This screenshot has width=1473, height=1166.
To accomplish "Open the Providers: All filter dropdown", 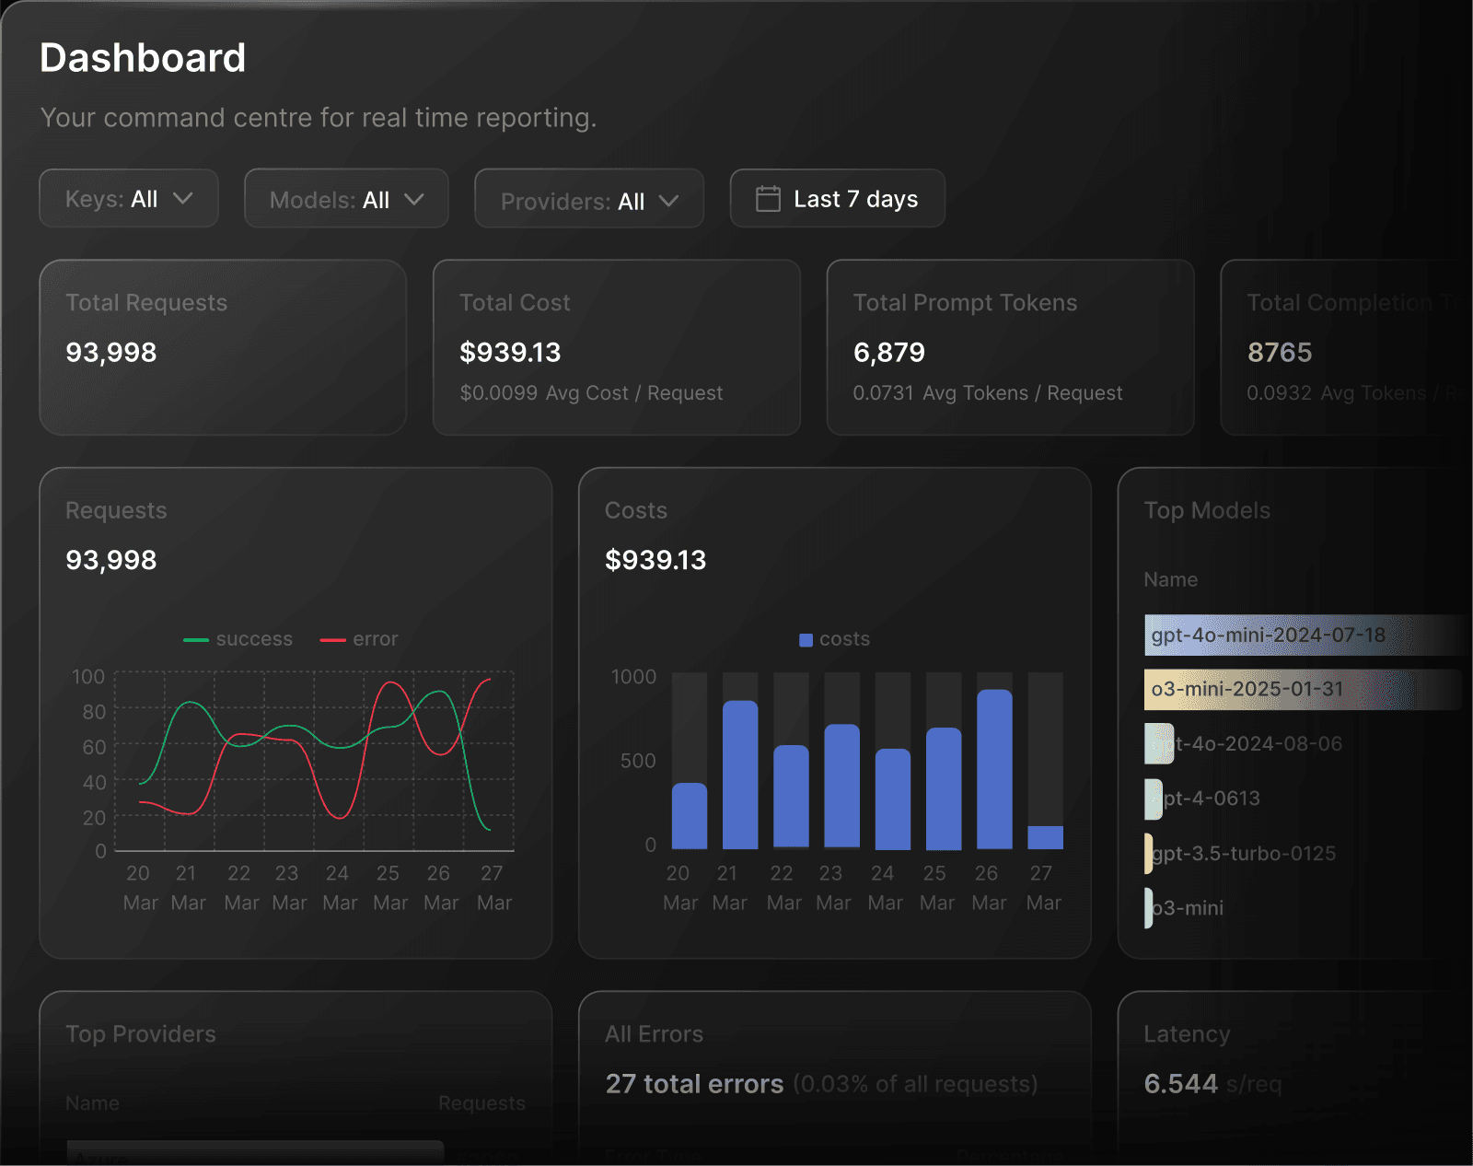I will coord(589,198).
